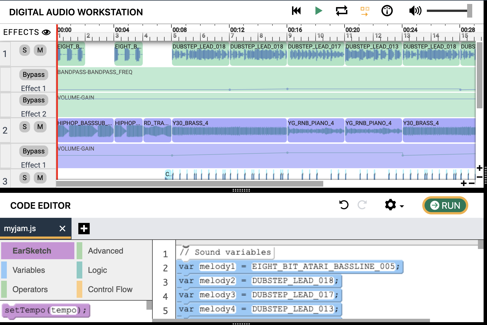Bypass the VOLUME-GAIN Effect 2
The height and width of the screenshot is (325, 487).
click(34, 100)
